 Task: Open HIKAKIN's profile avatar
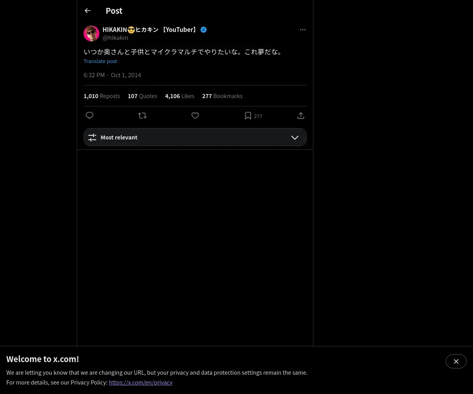coord(91,33)
